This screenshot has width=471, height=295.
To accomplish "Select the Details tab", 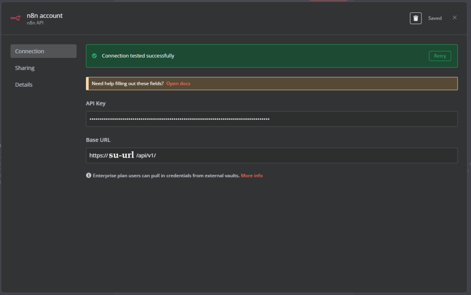I will [24, 85].
